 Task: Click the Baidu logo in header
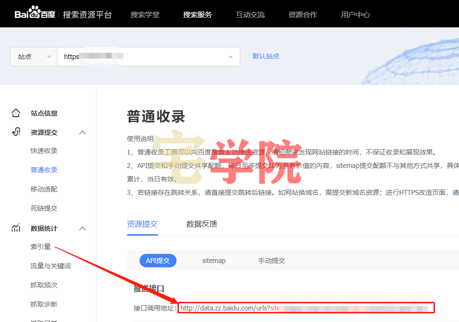point(35,14)
